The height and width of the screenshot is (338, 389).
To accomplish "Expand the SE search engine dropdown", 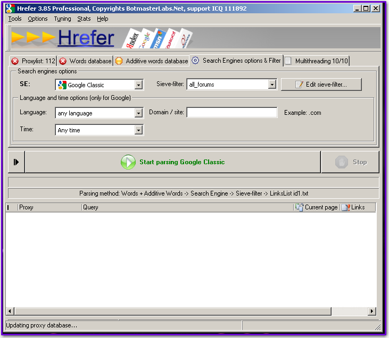I will [x=138, y=85].
